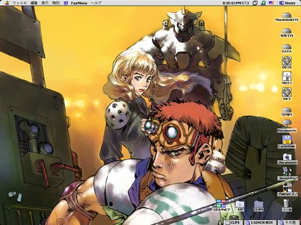Open the ファイル (File) menu
The height and width of the screenshot is (225, 301).
pyautogui.click(x=19, y=3)
